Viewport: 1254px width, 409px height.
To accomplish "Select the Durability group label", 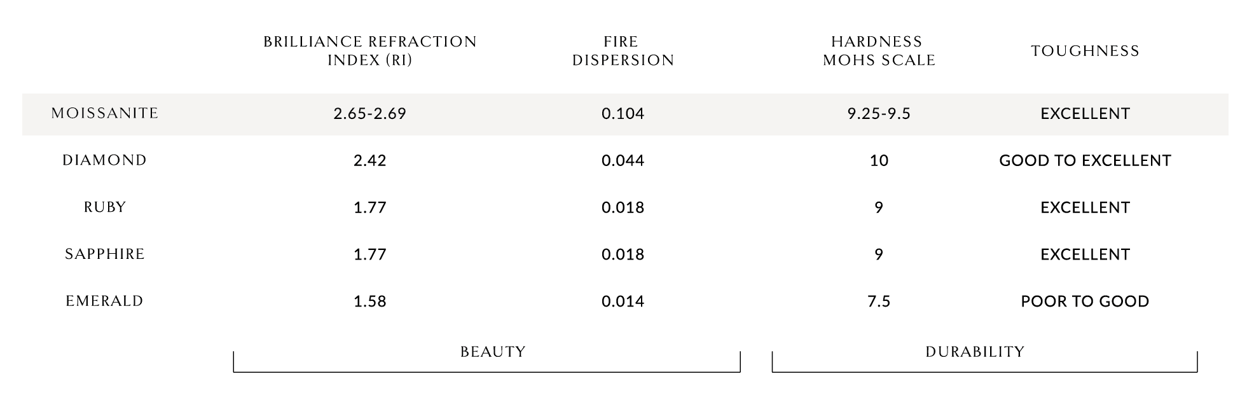I will pyautogui.click(x=975, y=352).
